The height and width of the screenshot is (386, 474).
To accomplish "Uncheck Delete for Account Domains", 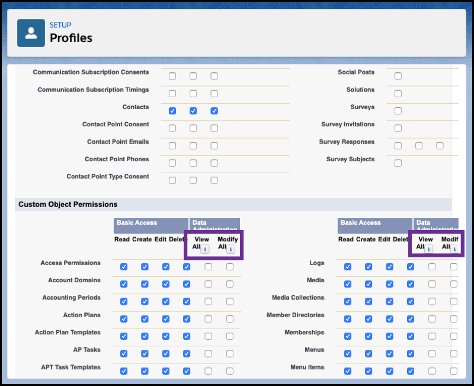I will click(x=187, y=284).
